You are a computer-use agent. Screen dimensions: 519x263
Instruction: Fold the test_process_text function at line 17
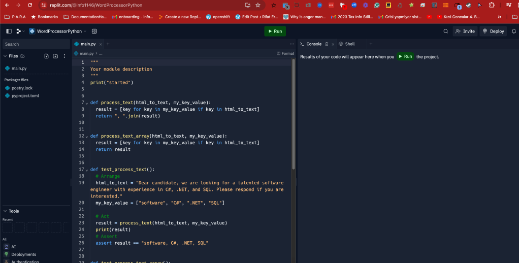87,170
